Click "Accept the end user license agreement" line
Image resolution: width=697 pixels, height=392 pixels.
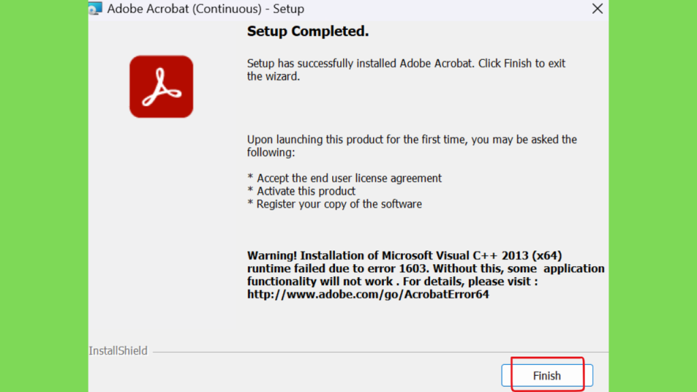(349, 178)
